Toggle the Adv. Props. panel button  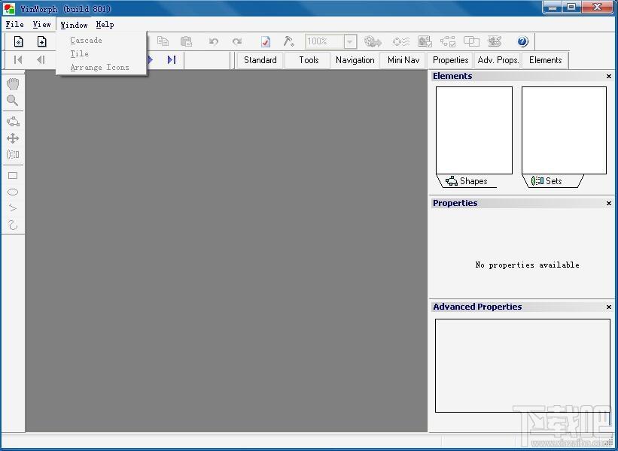tap(498, 60)
